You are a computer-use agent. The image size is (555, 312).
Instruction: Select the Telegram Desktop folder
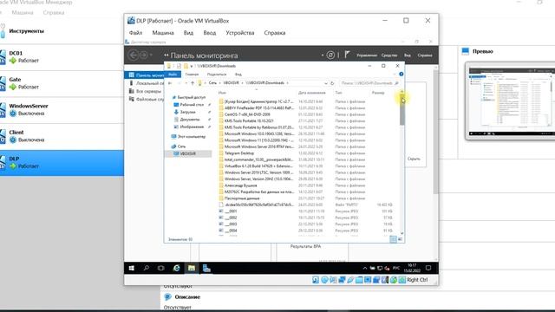(239, 153)
